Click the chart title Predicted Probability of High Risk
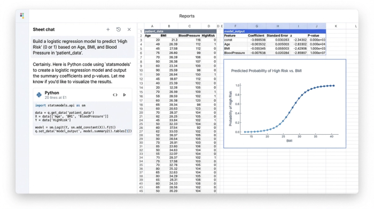Viewport: 374px width, 209px height. 266,71
